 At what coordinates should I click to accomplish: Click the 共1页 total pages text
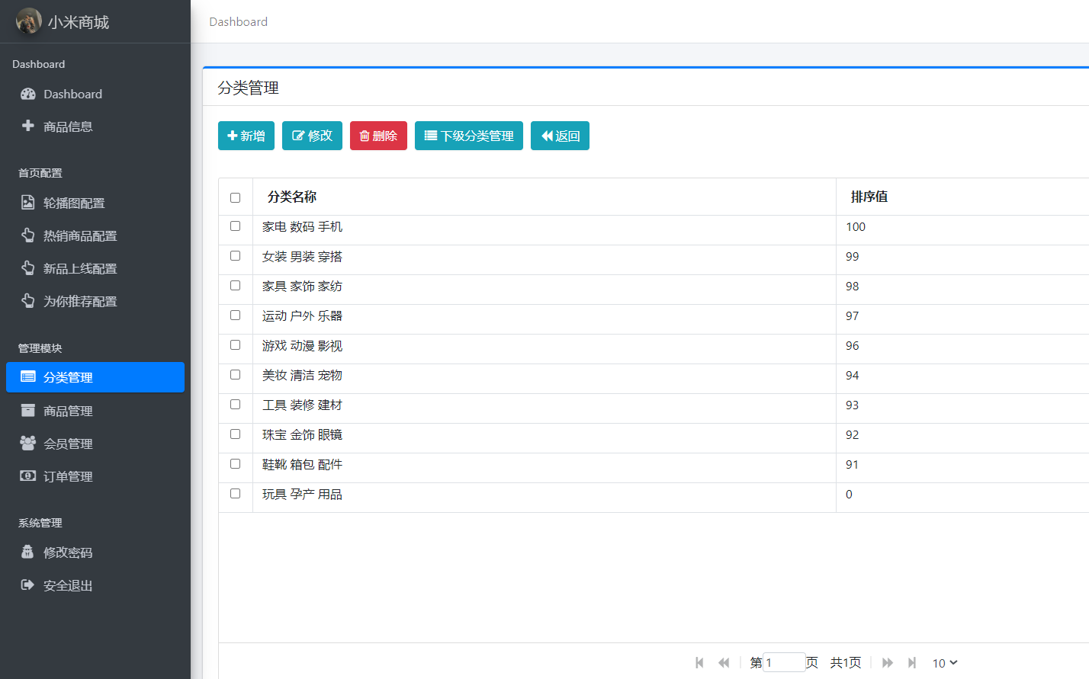point(846,663)
